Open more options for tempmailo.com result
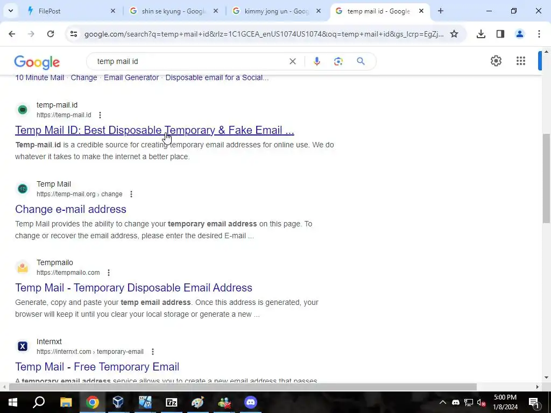 coord(109,273)
